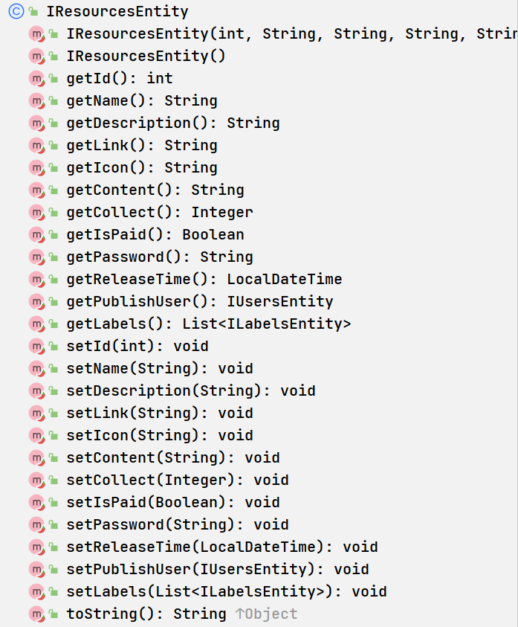Click the method icon beside setIsPaid(Boolean)

(x=36, y=502)
